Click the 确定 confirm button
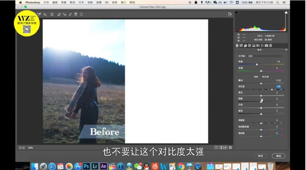Viewport: 306px width, 170px height. pyautogui.click(x=278, y=156)
